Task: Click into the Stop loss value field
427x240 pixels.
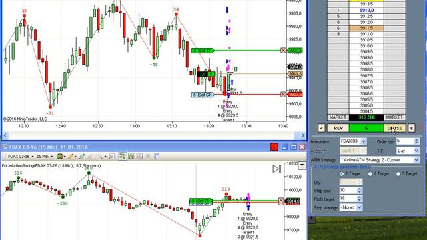Action: click(x=348, y=190)
